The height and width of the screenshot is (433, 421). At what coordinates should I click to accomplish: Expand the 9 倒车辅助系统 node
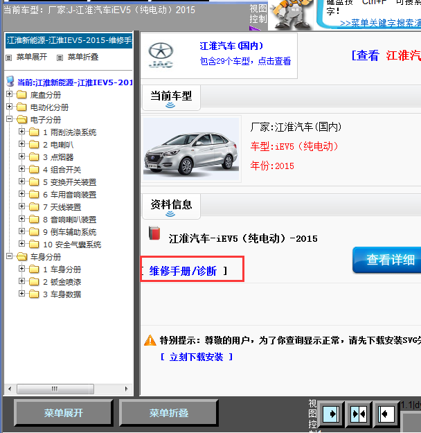21,231
